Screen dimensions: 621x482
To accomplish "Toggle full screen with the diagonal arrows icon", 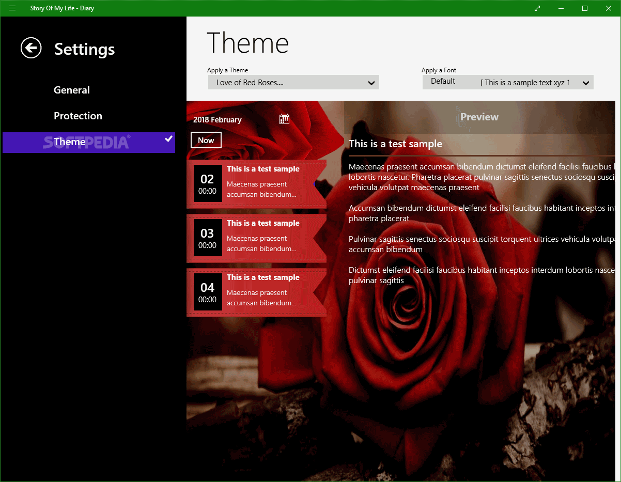I will pyautogui.click(x=537, y=8).
